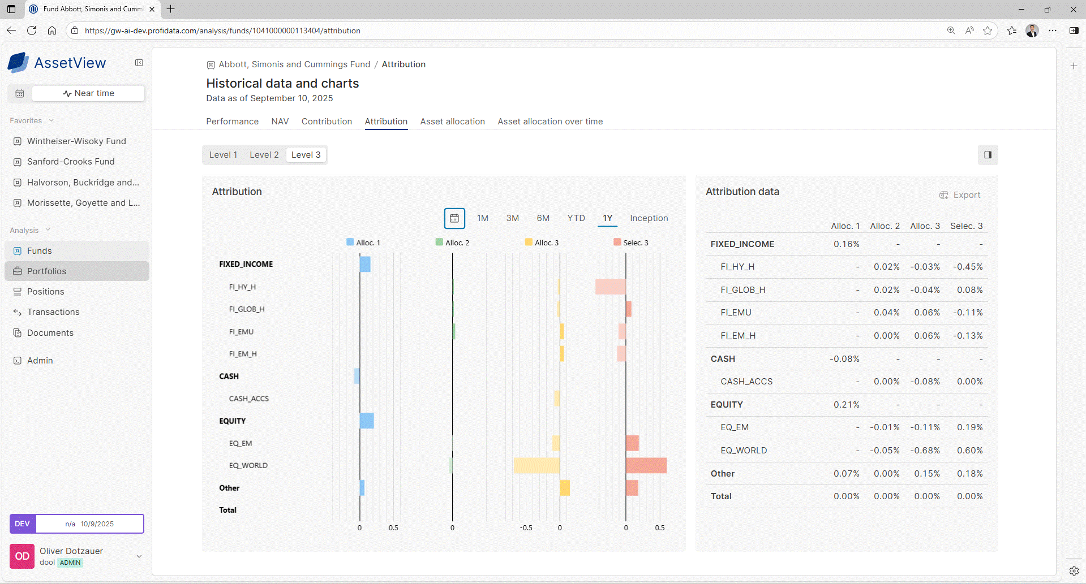Click the calendar icon beside Near time
This screenshot has width=1086, height=584.
[x=20, y=93]
